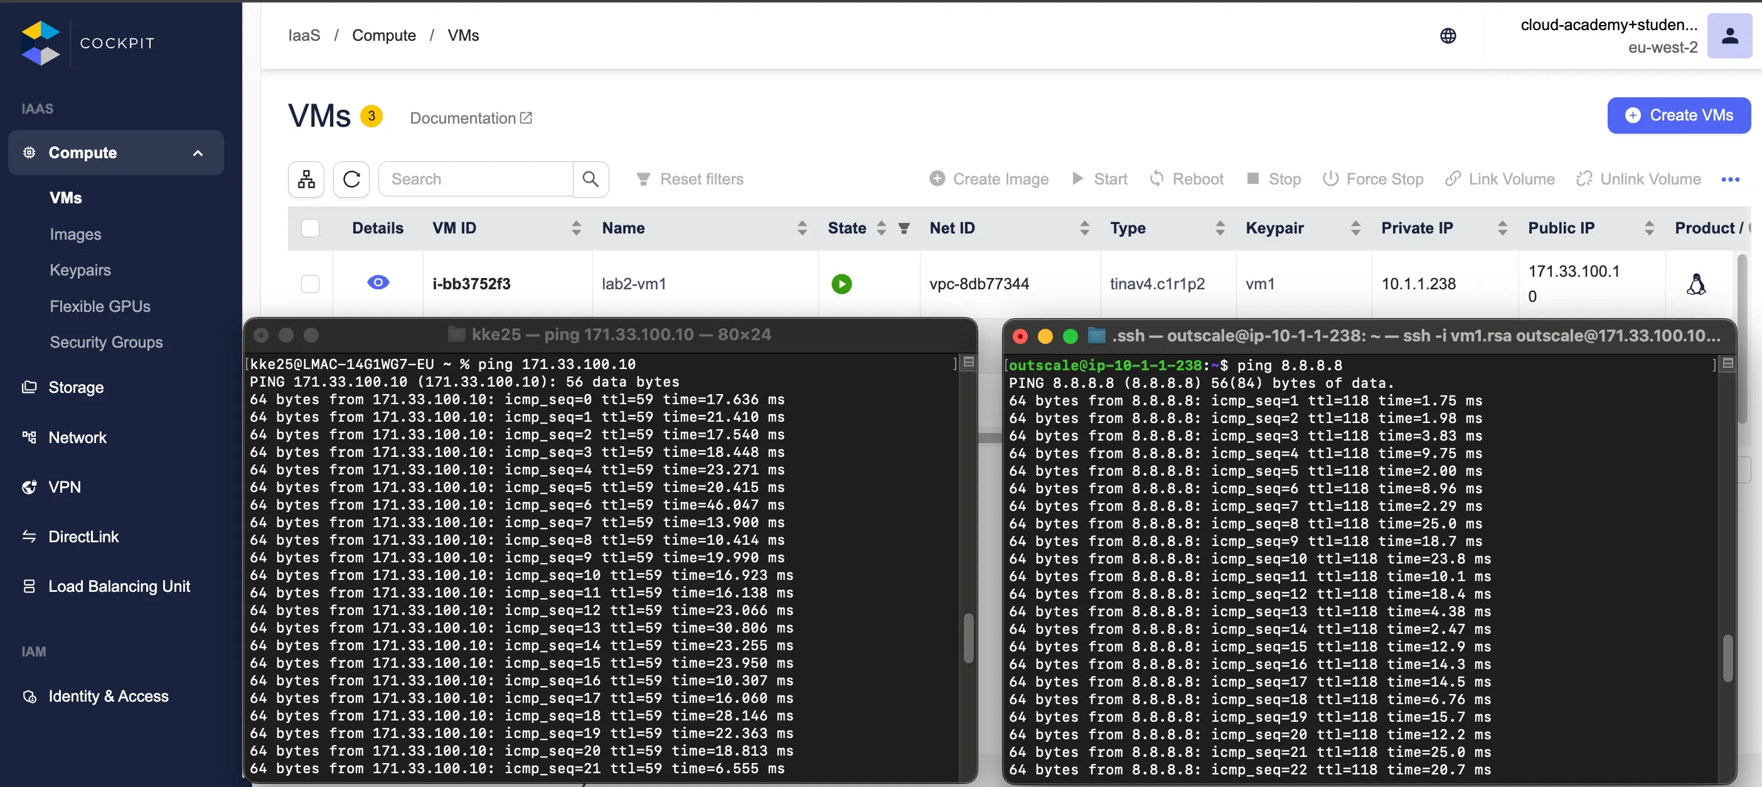Click the network topology view icon
Screen dimensions: 1762x787
click(x=306, y=179)
